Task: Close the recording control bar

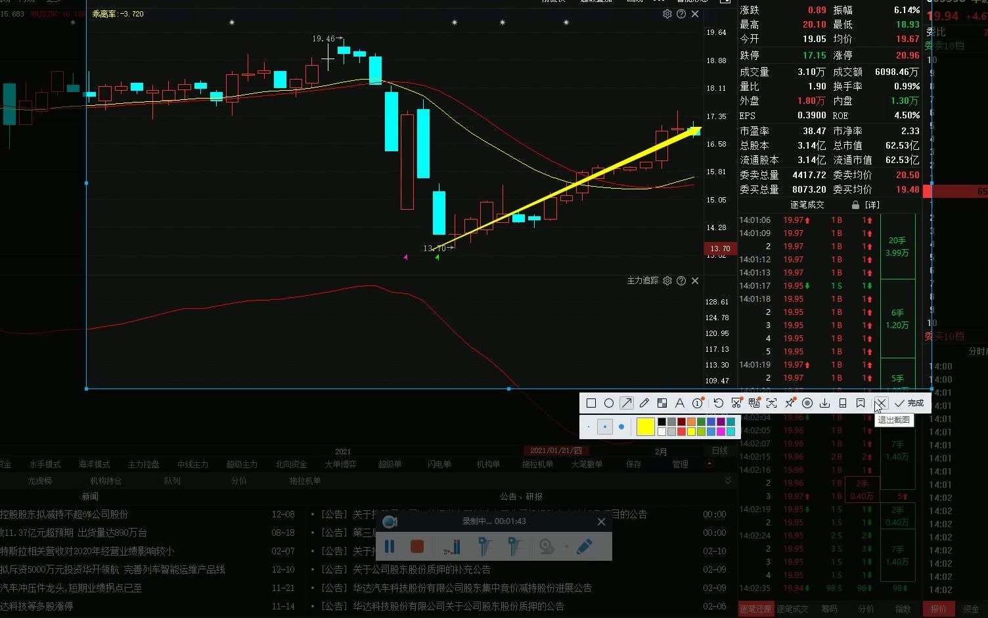Action: pyautogui.click(x=601, y=521)
